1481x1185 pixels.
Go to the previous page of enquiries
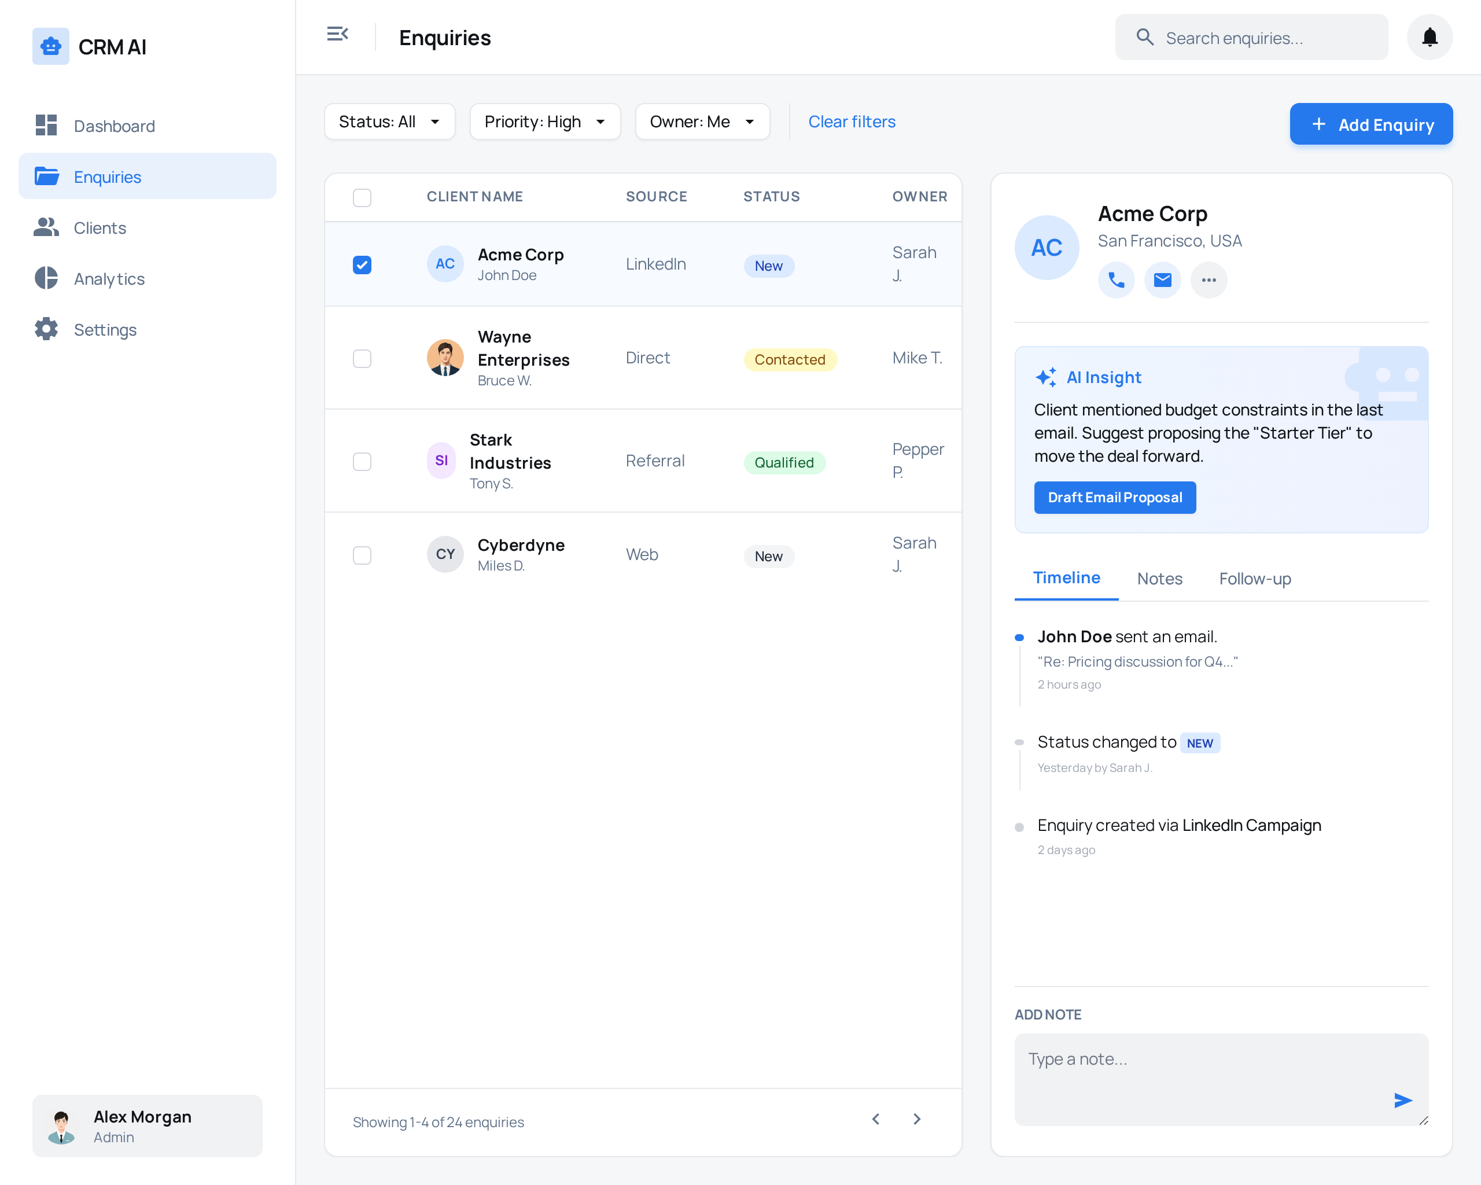[x=876, y=1120]
